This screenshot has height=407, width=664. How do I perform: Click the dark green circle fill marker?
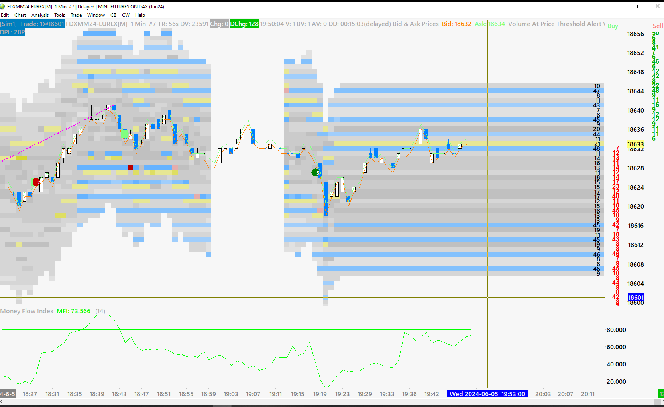315,172
